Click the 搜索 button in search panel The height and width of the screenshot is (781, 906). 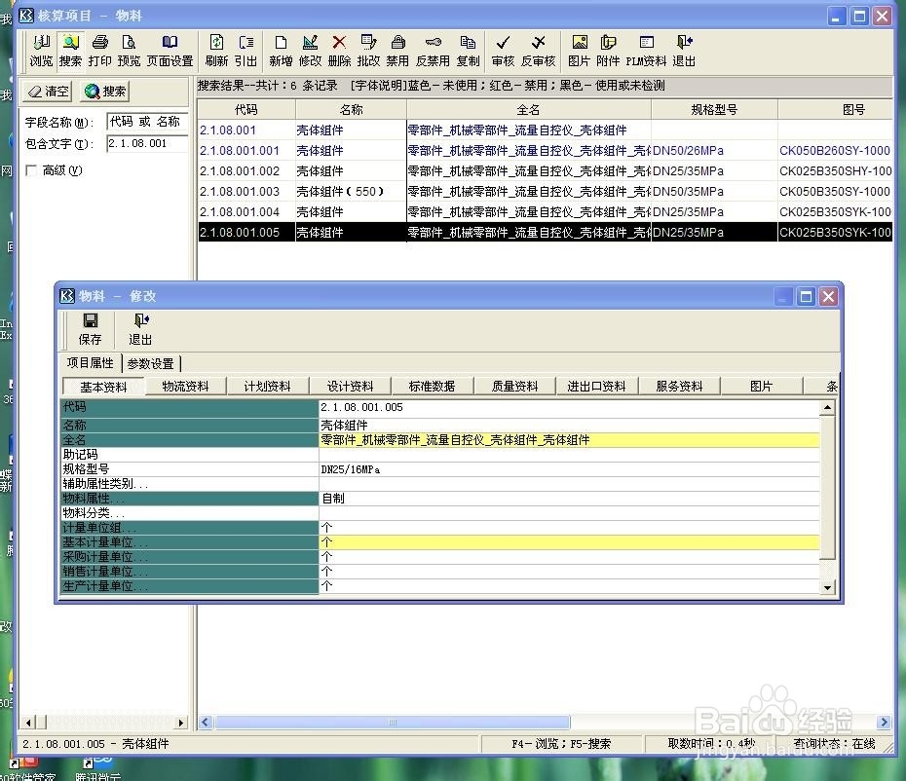[x=104, y=92]
